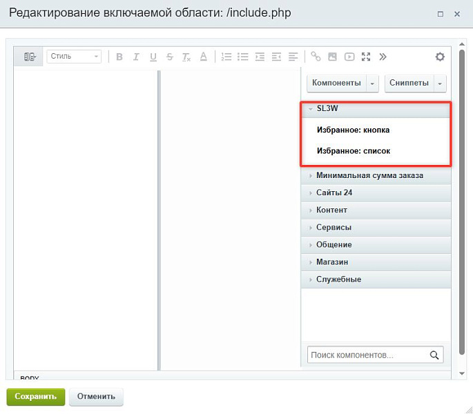Insert a video into the editor
The width and height of the screenshot is (473, 414).
tap(349, 57)
